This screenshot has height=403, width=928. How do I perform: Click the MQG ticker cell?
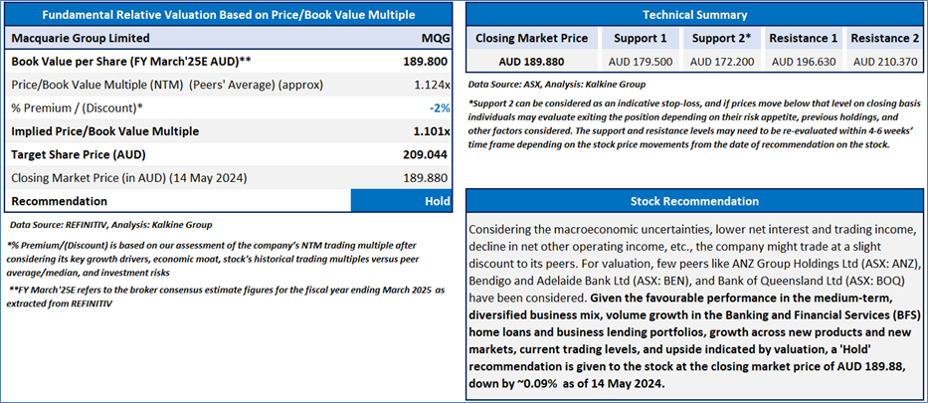(438, 39)
